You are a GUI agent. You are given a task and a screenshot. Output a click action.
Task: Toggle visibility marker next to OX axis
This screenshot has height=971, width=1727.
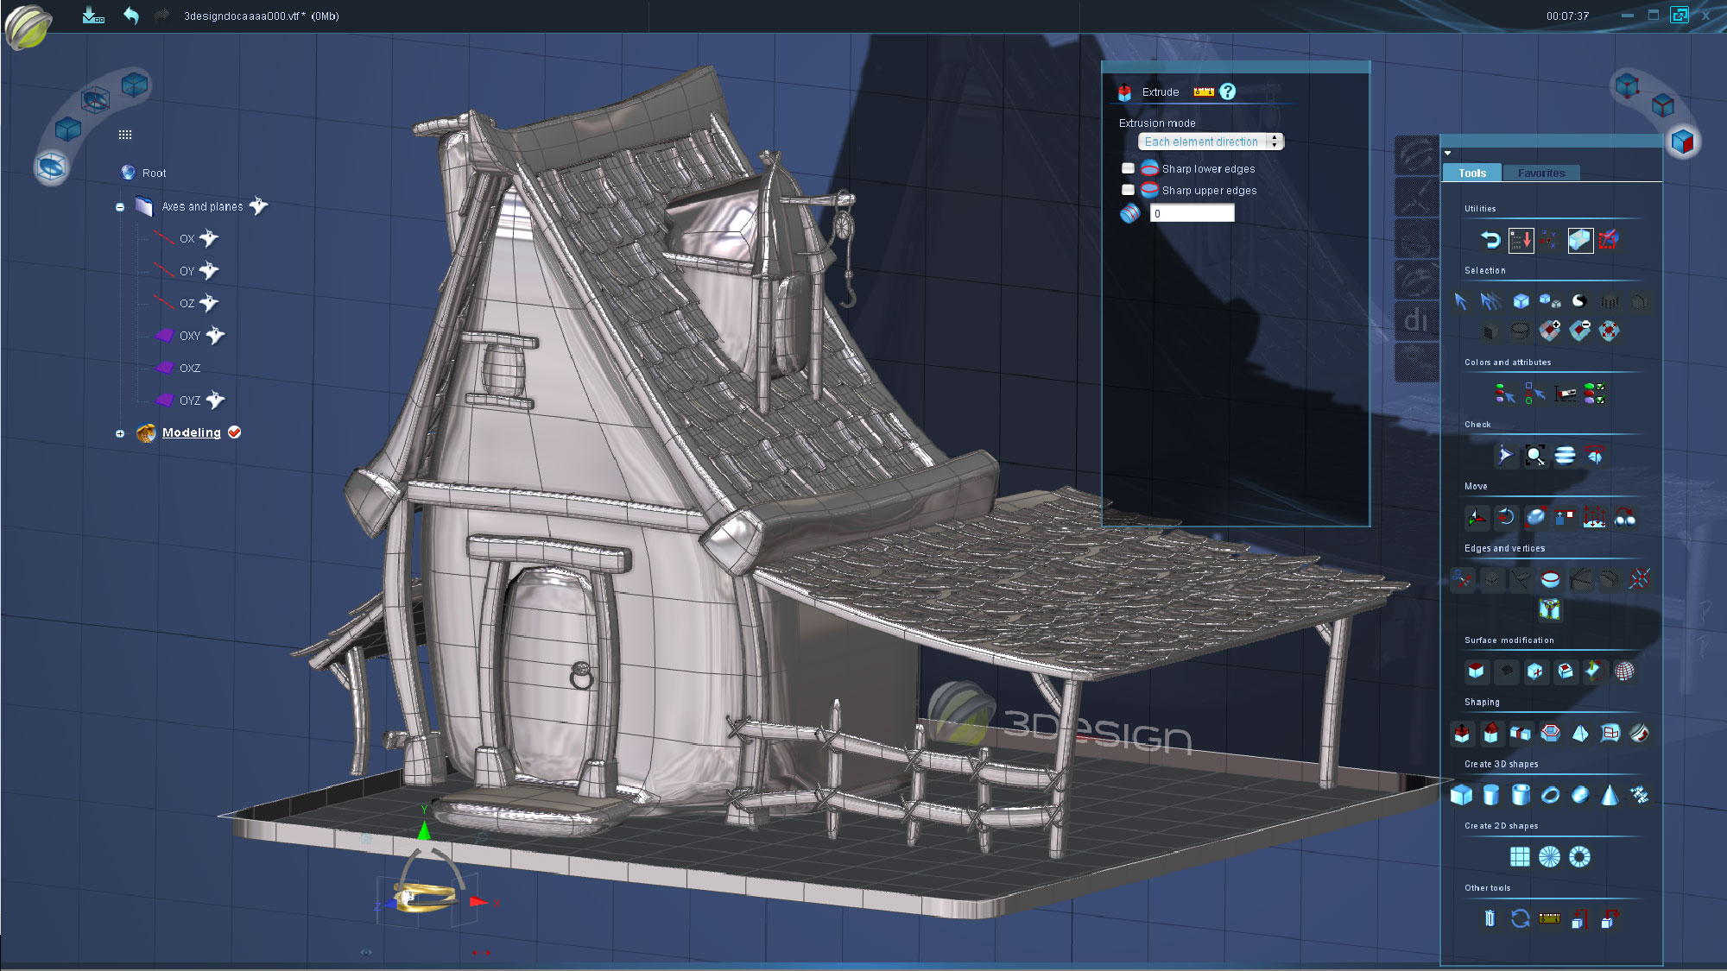pyautogui.click(x=209, y=238)
